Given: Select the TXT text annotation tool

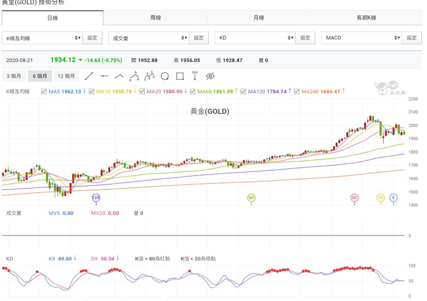Looking at the screenshot, I should pos(195,76).
